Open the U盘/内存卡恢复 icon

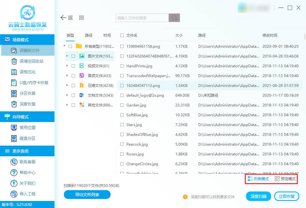point(14,83)
